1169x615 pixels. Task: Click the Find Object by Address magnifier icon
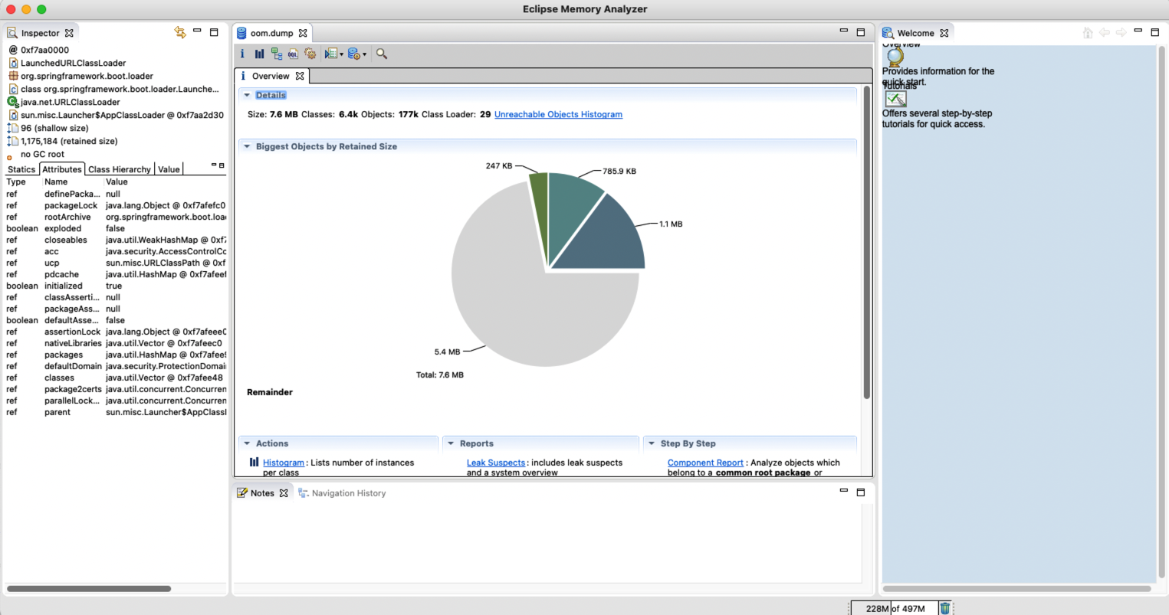click(x=382, y=54)
